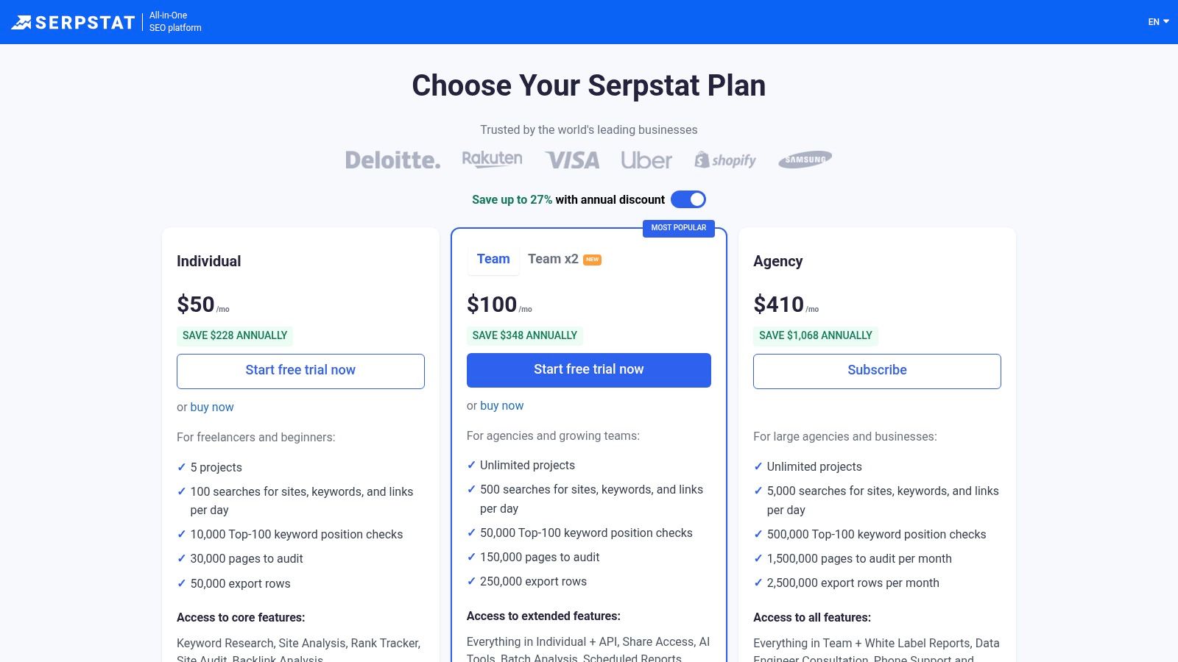The image size is (1178, 662).
Task: Open the EN language dropdown
Action: coord(1154,21)
